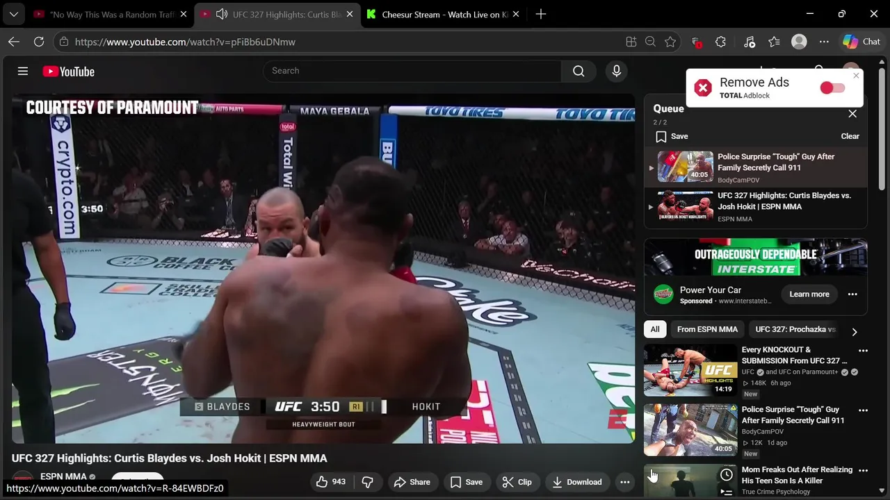Select UFC 327 Highlights item in queue

[x=755, y=207]
